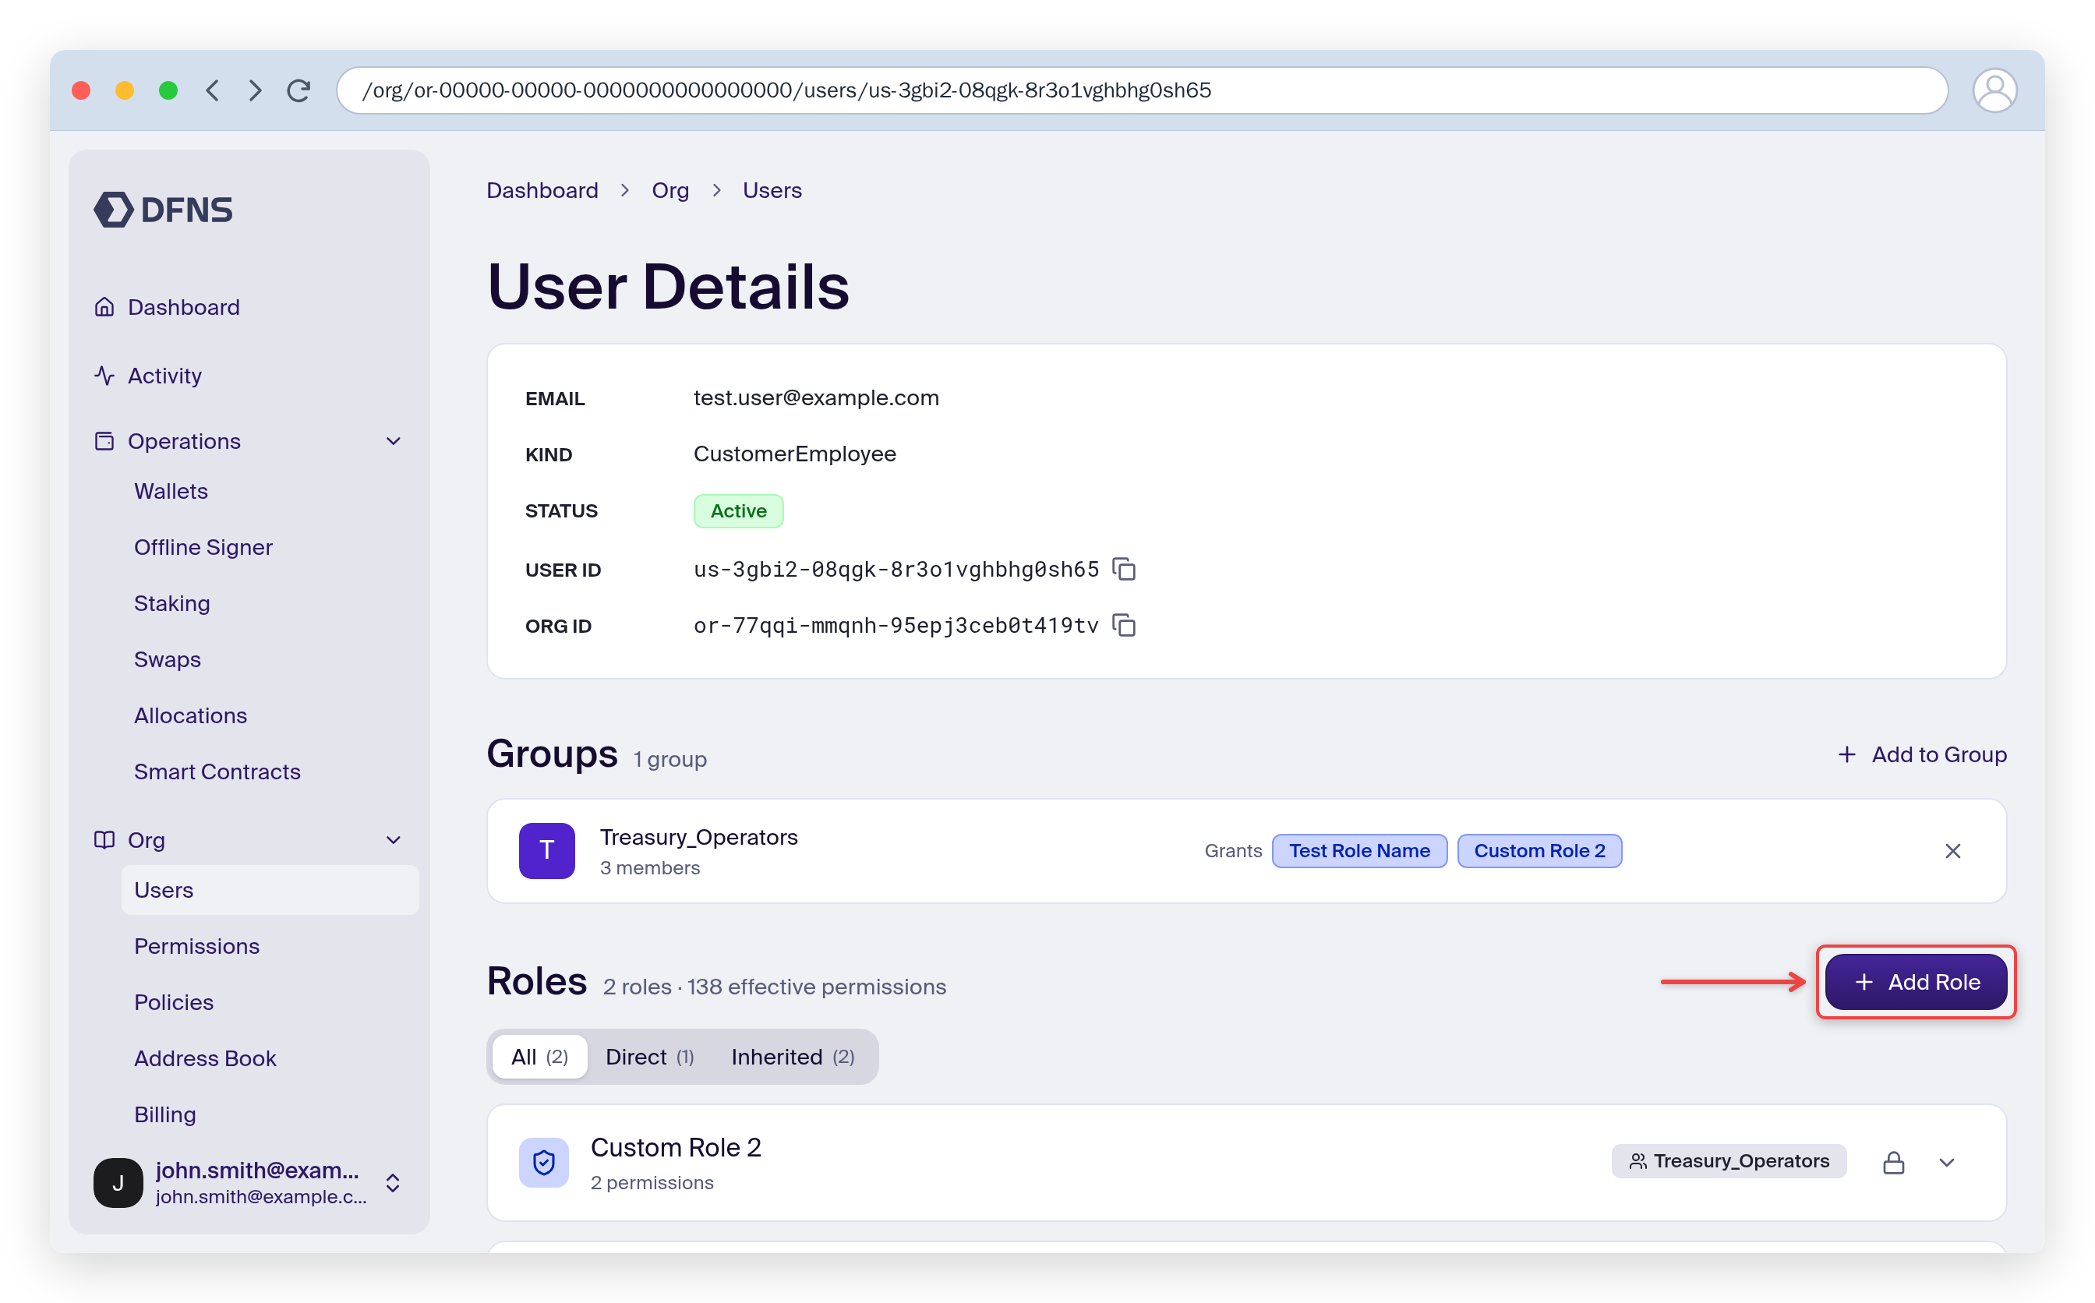This screenshot has height=1303, width=2095.
Task: Reload the page
Action: click(x=299, y=90)
